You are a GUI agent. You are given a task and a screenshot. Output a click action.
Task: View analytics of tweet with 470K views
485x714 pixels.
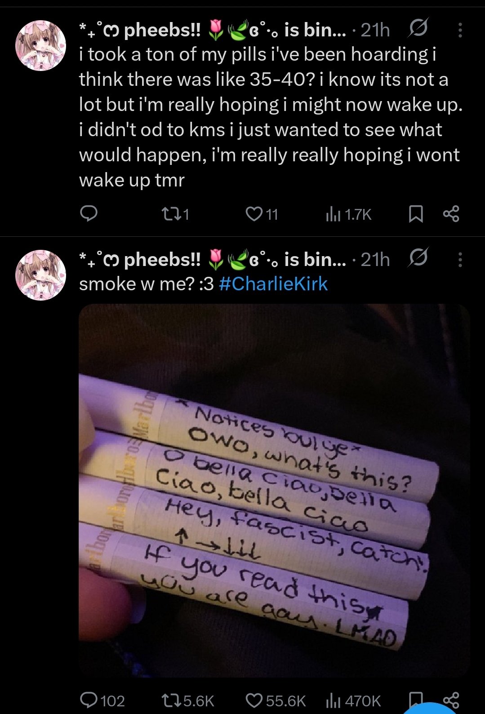point(352,701)
